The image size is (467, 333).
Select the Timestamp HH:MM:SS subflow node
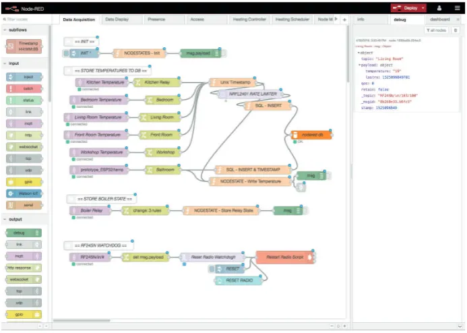pos(24,46)
